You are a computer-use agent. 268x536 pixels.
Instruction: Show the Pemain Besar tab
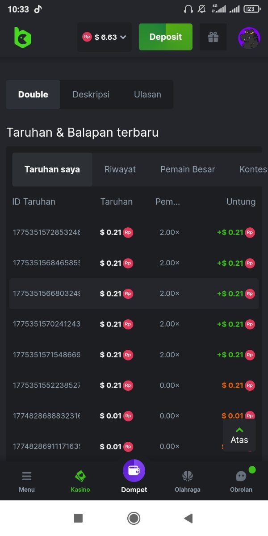click(x=188, y=169)
